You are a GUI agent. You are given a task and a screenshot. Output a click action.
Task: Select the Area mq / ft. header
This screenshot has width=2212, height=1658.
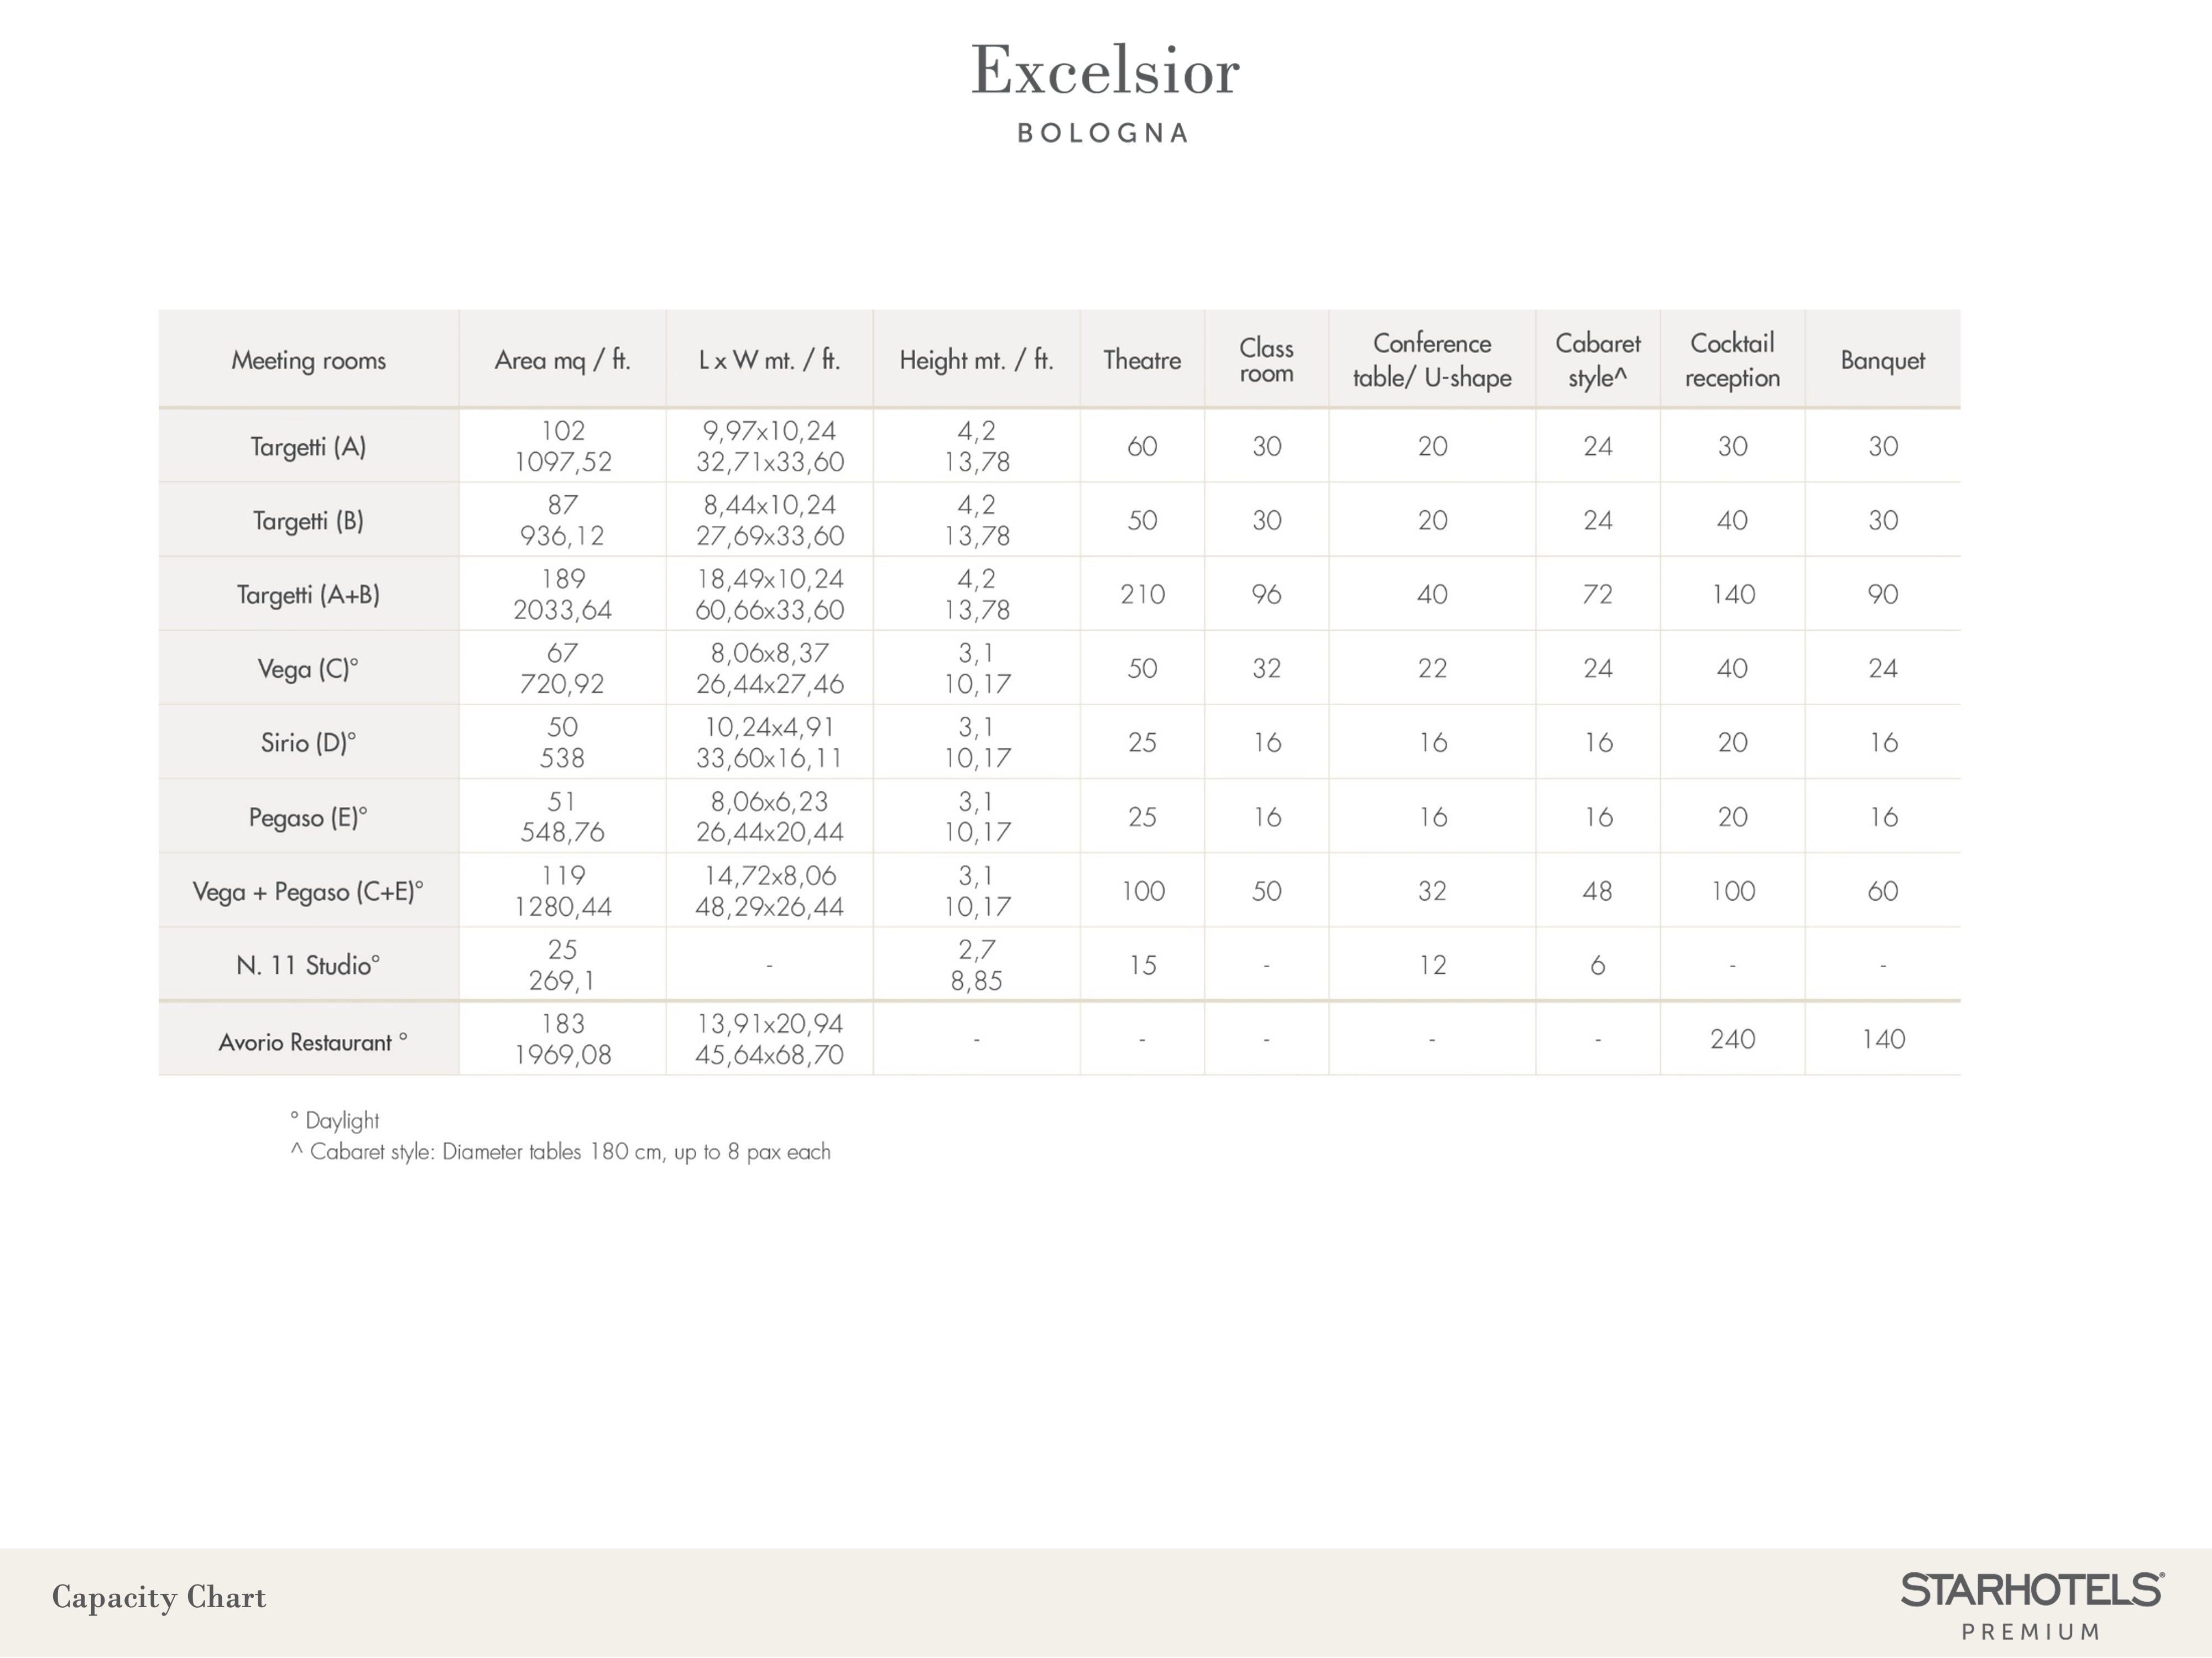tap(562, 360)
